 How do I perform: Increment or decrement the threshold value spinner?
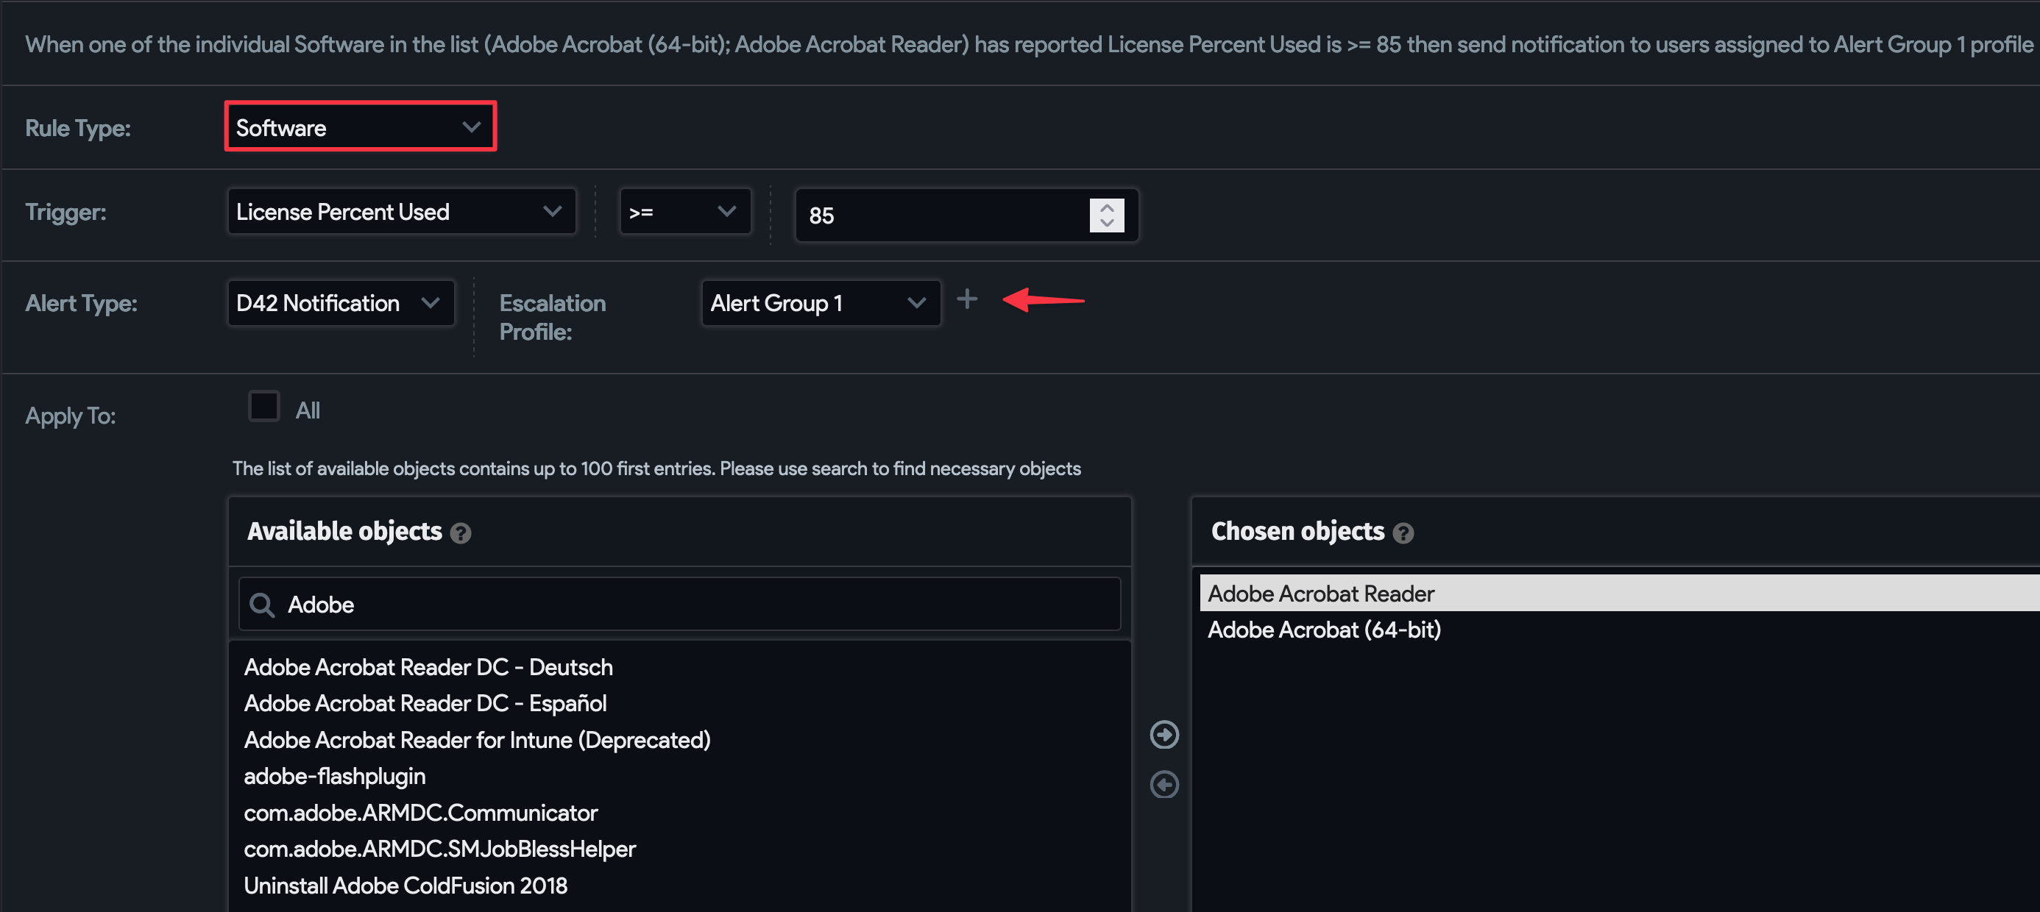click(1106, 215)
